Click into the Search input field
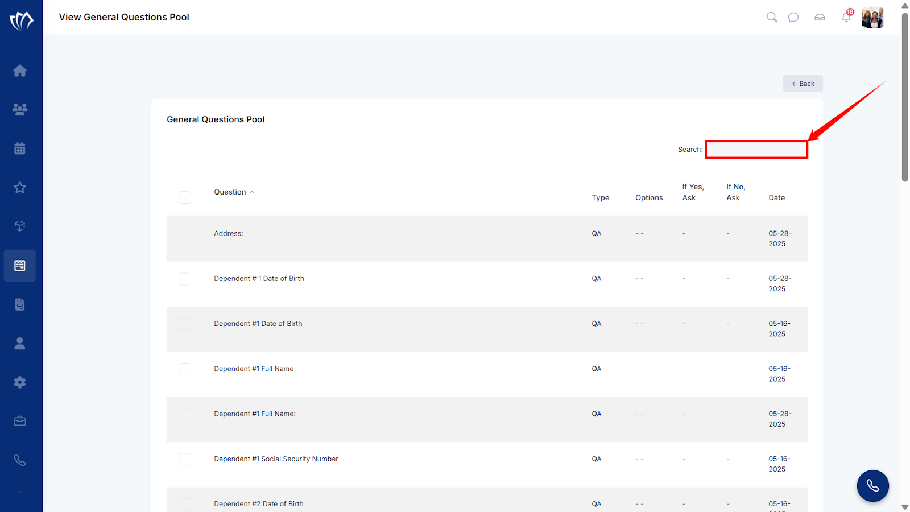 [x=756, y=150]
